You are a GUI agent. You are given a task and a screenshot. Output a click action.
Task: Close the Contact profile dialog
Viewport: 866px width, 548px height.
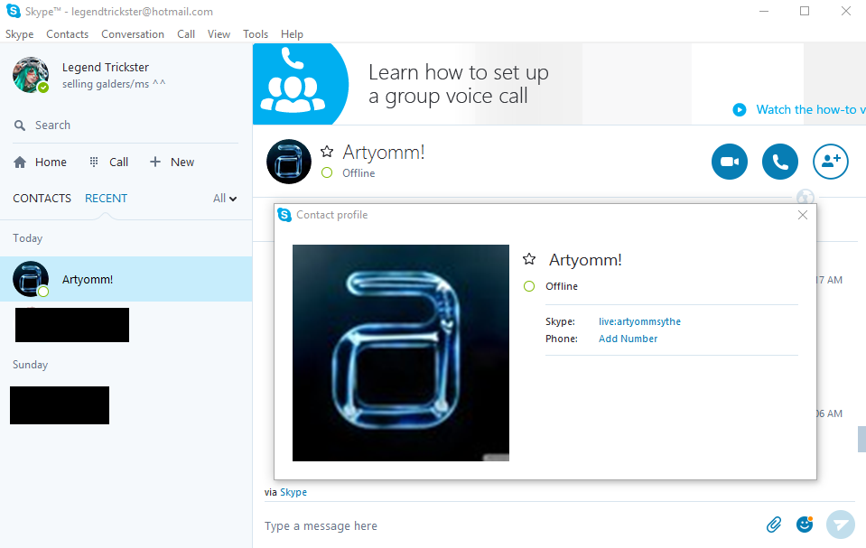(x=803, y=215)
